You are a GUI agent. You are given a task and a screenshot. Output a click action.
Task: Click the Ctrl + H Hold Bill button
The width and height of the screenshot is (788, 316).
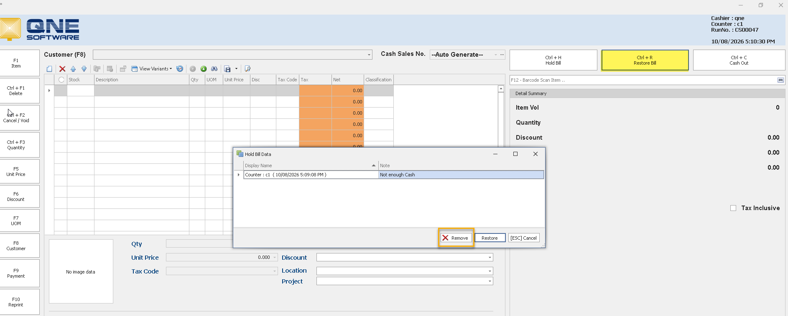coord(553,60)
